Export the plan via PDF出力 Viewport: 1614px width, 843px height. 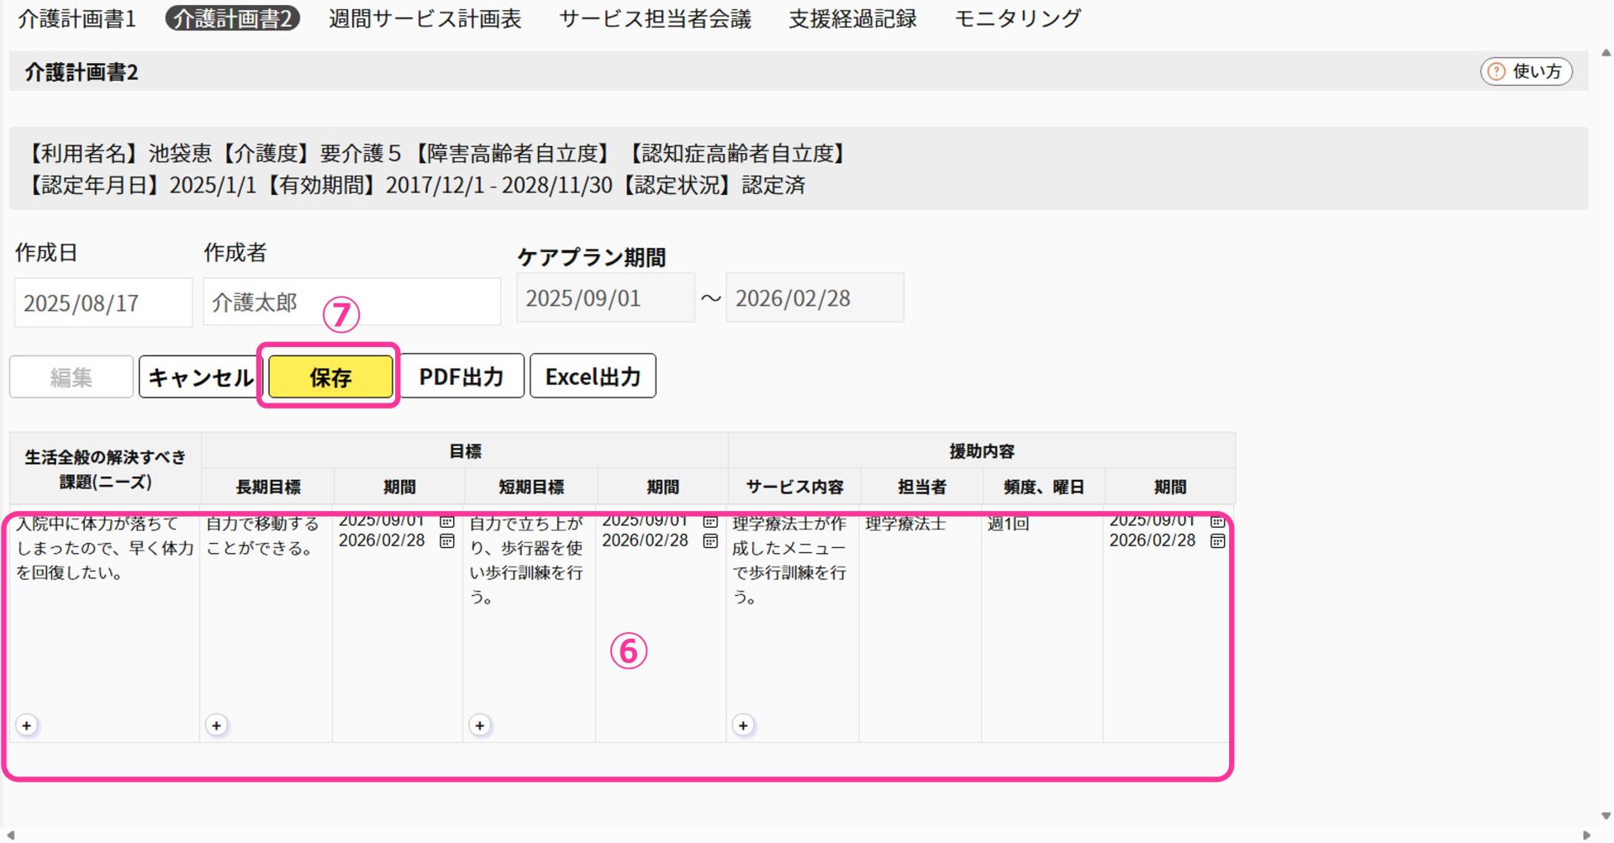pyautogui.click(x=462, y=377)
